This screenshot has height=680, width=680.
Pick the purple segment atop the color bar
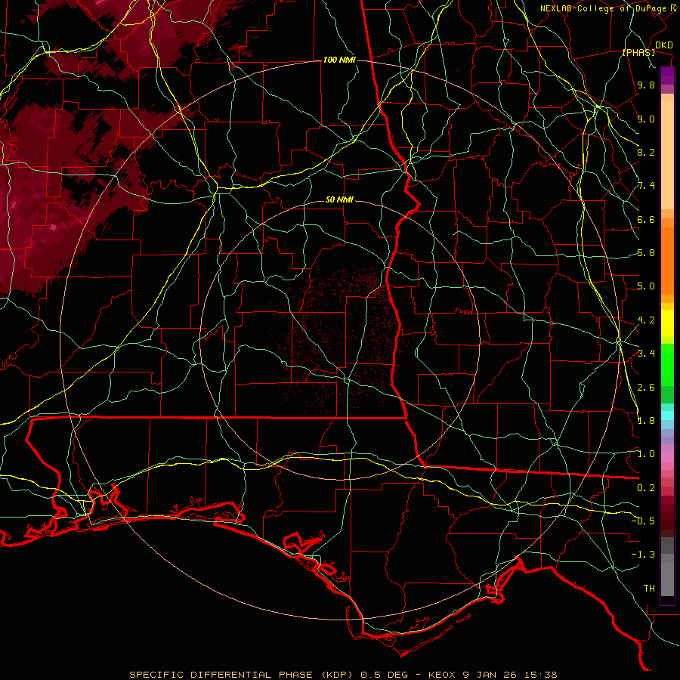[667, 76]
